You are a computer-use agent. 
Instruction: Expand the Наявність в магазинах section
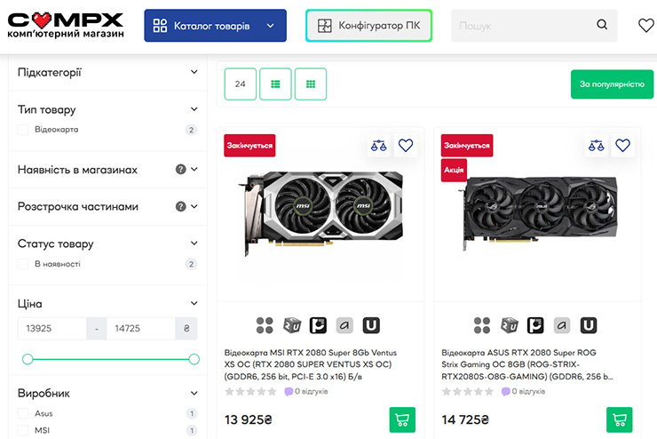click(194, 169)
